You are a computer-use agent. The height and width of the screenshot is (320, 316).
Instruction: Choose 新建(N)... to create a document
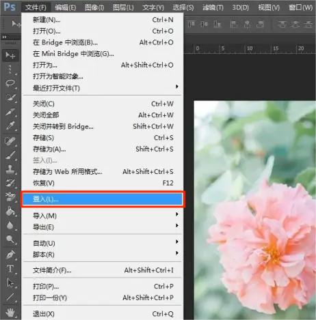click(103, 20)
